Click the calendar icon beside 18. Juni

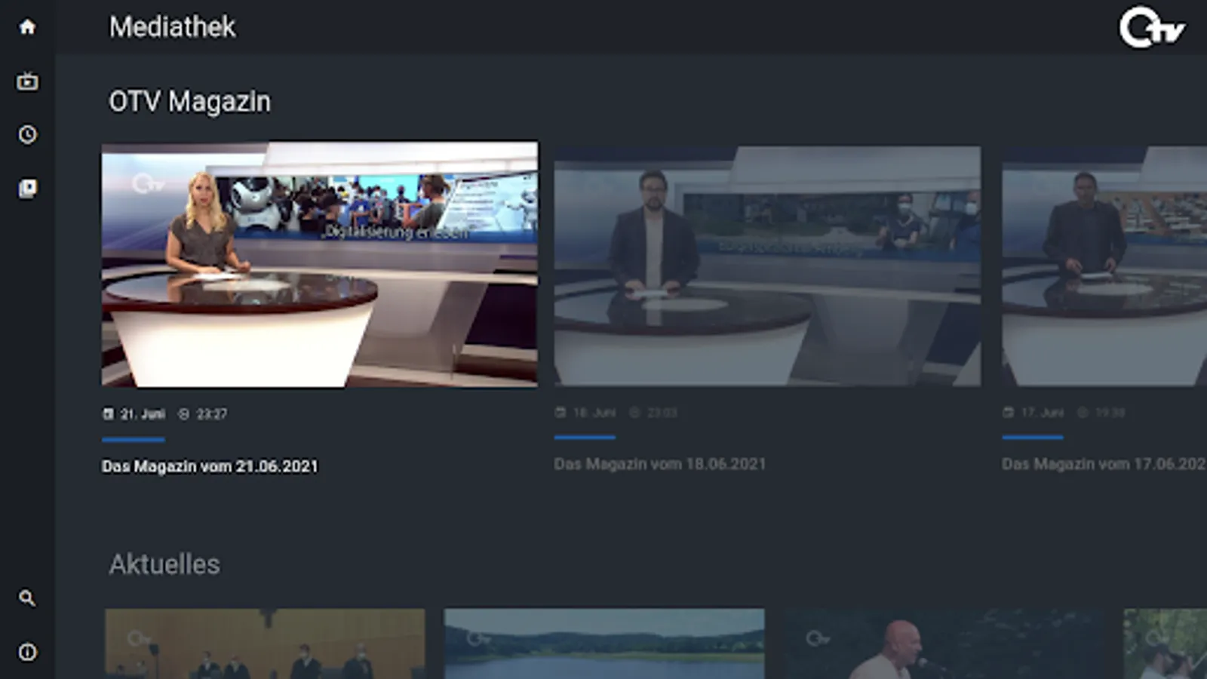(561, 412)
